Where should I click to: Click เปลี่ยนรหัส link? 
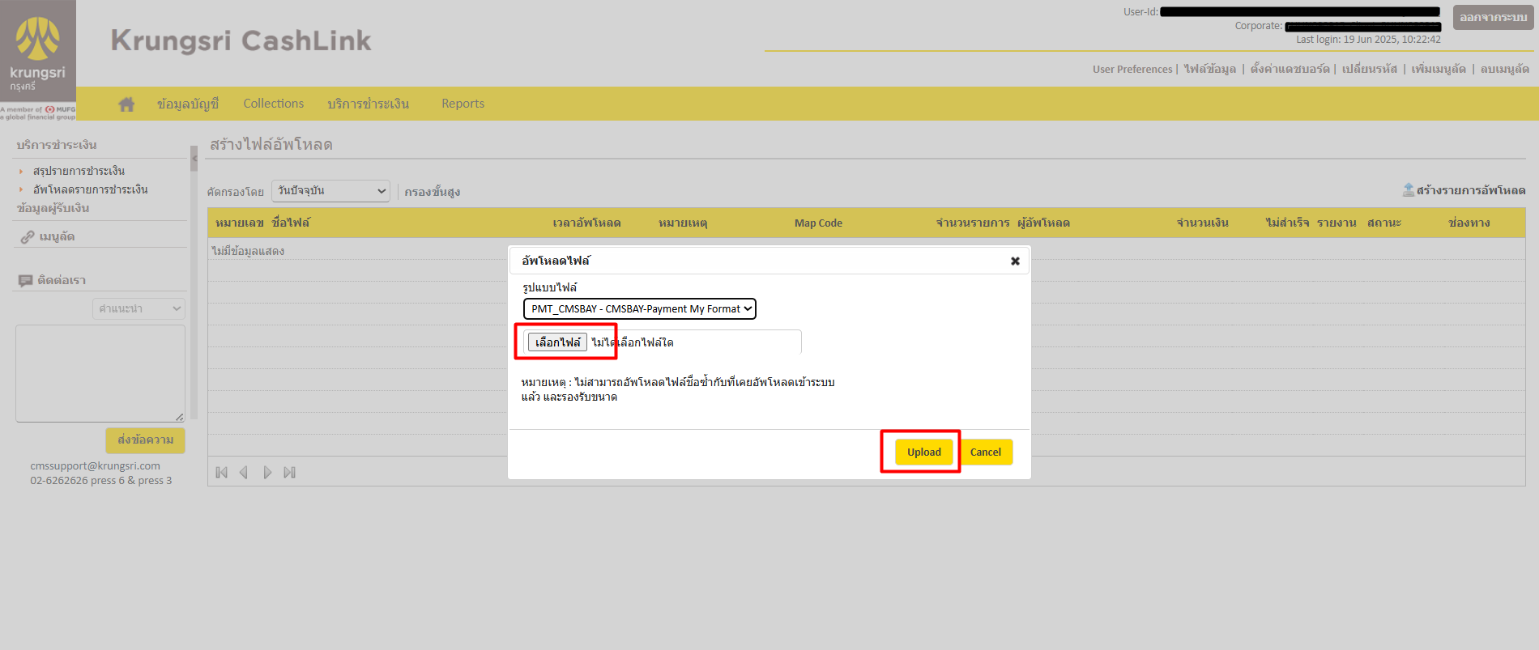1370,69
